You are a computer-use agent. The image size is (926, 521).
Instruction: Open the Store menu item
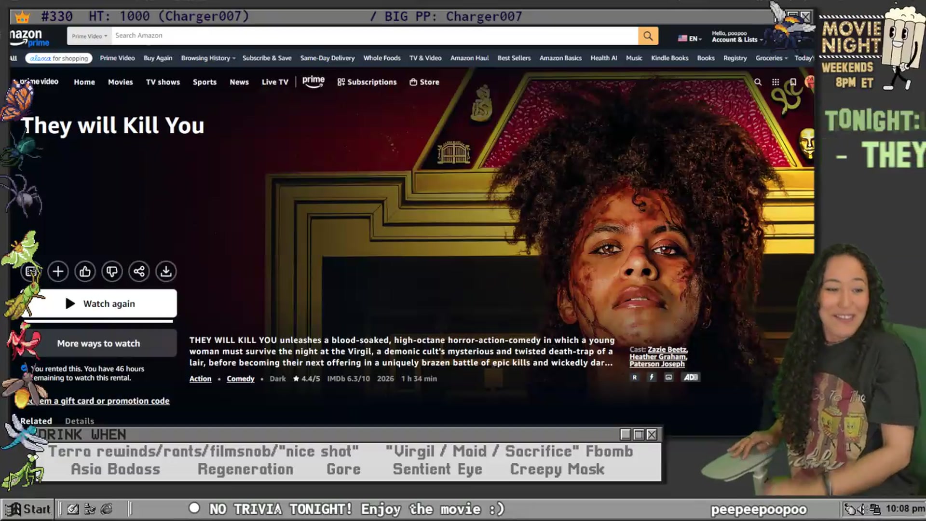(424, 82)
